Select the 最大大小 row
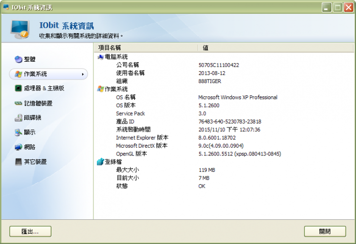356x244 pixels. click(x=224, y=170)
